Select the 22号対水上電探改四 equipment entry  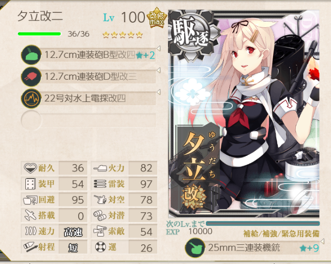(x=88, y=98)
